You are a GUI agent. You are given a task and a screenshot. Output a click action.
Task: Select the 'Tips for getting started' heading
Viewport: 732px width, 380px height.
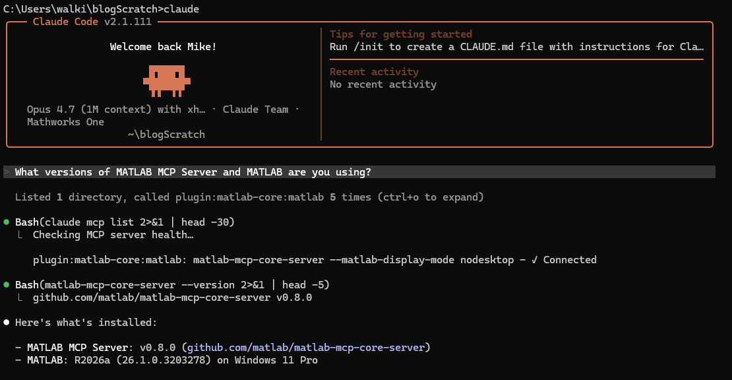click(x=401, y=34)
